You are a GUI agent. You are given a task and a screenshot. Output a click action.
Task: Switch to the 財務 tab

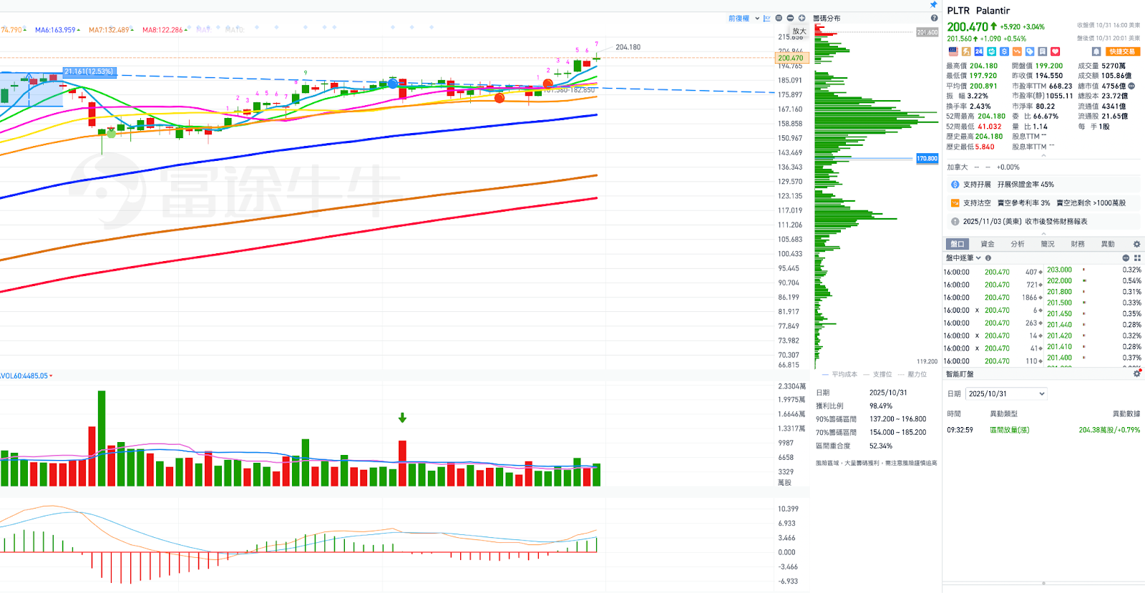(x=1078, y=244)
